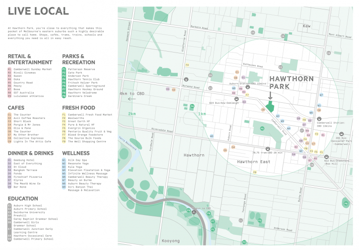Click the green P4 marker on map
Viewport: 359px width, 250px height.
(x=193, y=106)
